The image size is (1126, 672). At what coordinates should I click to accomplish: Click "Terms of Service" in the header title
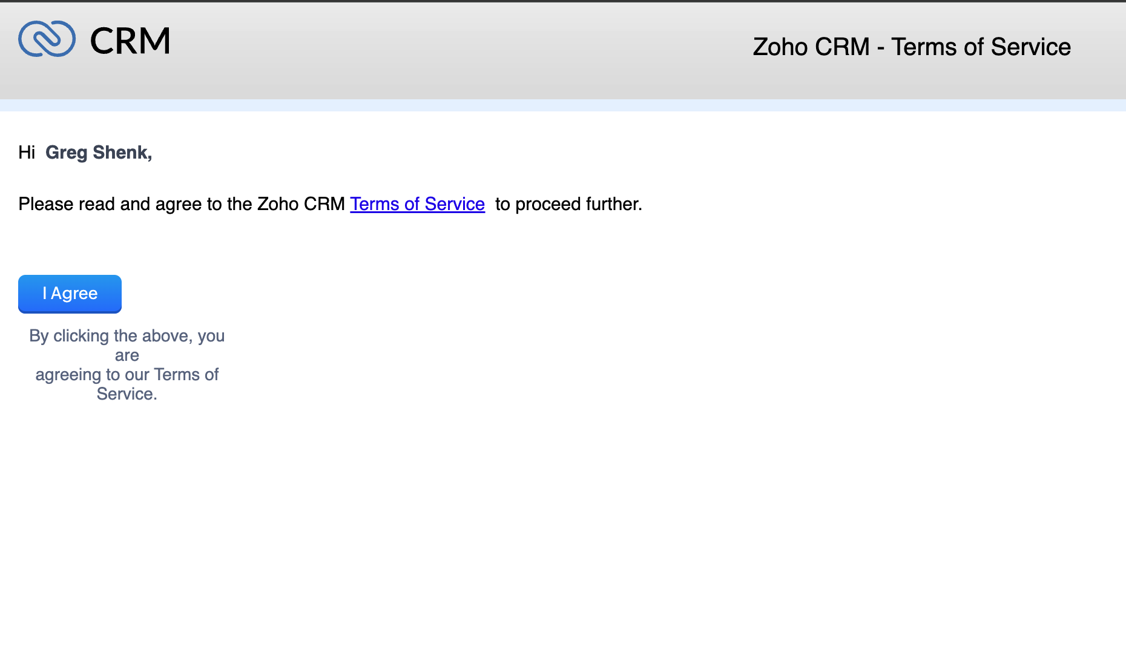[981, 47]
